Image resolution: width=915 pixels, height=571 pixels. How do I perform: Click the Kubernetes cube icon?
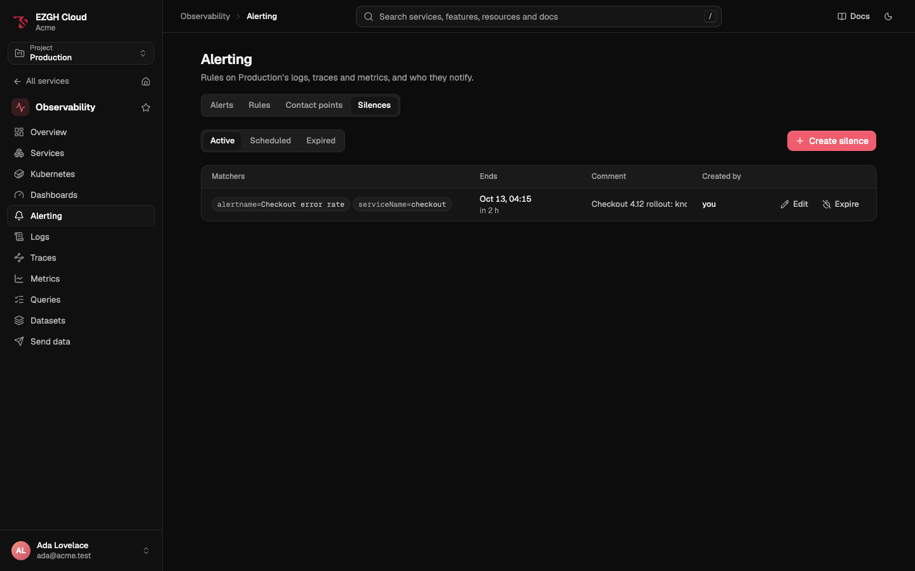19,174
